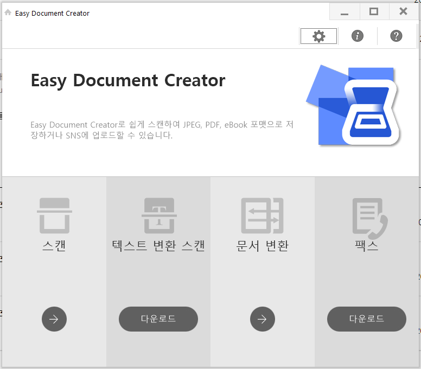Minimize the Easy Document Creator window

pyautogui.click(x=345, y=11)
